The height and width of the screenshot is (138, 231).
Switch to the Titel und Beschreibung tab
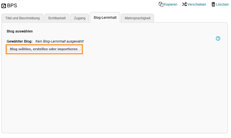point(22,18)
